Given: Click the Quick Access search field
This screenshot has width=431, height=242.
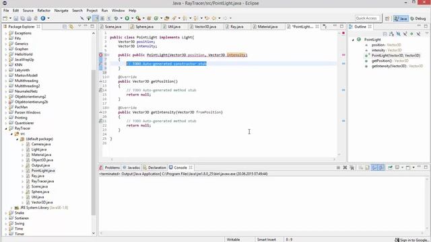Looking at the screenshot, I should [367, 18].
